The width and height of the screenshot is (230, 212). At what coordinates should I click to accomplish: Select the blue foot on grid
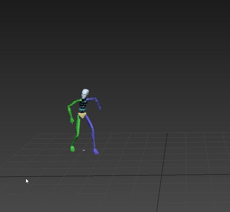click(x=96, y=151)
